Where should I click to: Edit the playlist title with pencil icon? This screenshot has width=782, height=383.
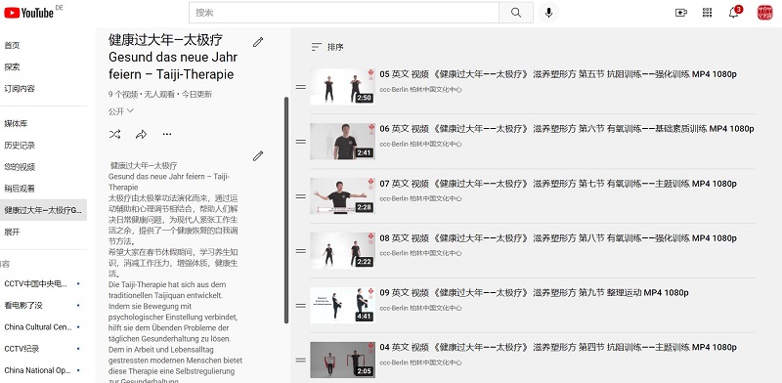258,42
